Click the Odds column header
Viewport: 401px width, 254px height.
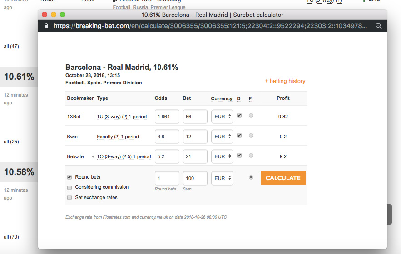(x=161, y=98)
